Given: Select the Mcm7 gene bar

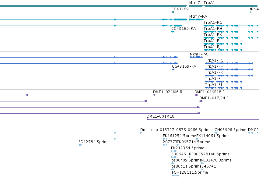Looking at the screenshot, I should [x=196, y=6].
